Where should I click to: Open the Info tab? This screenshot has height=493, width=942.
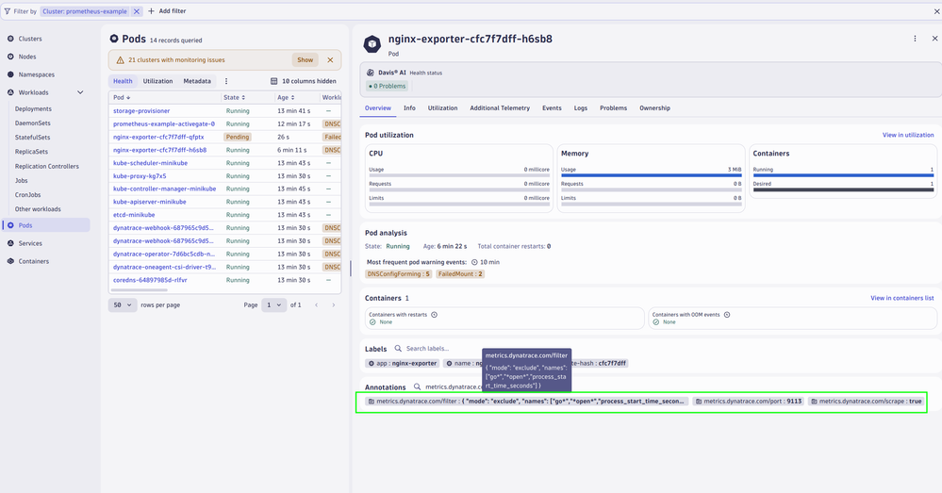click(x=409, y=108)
